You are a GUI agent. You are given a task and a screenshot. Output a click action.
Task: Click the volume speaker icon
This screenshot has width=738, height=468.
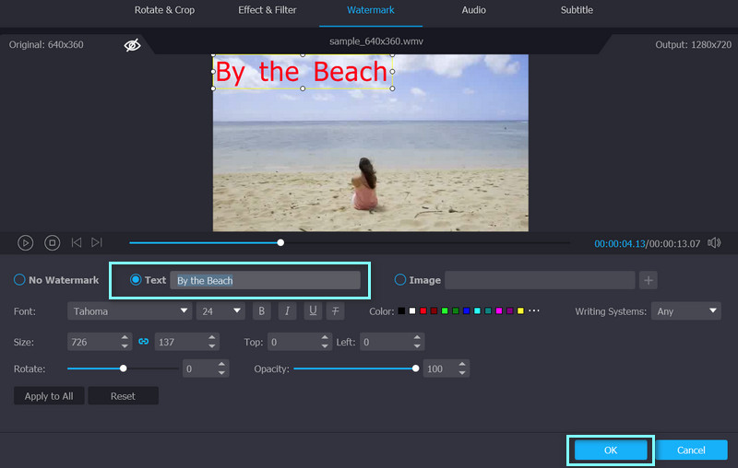point(713,243)
